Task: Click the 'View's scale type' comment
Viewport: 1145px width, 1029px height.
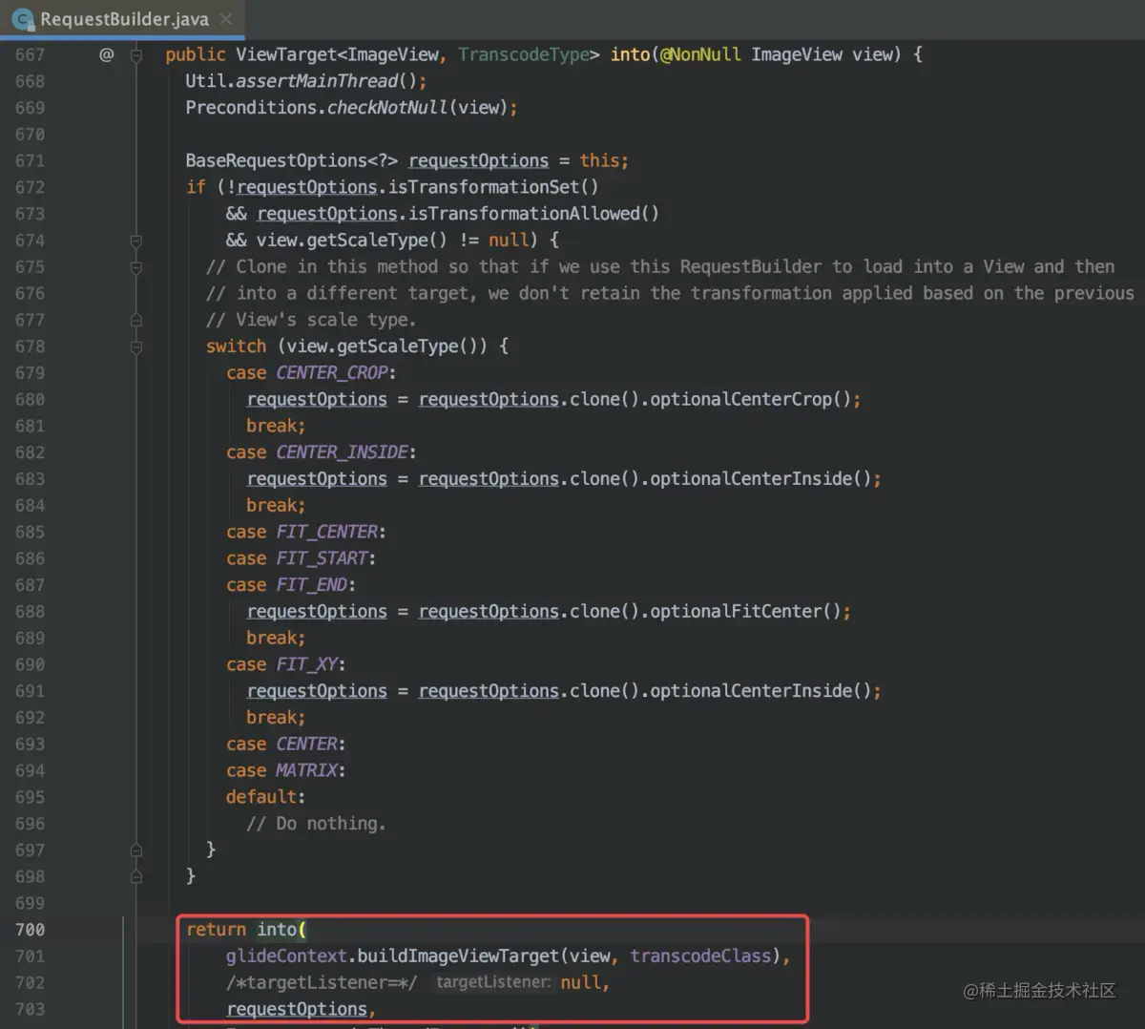Action: pos(311,320)
